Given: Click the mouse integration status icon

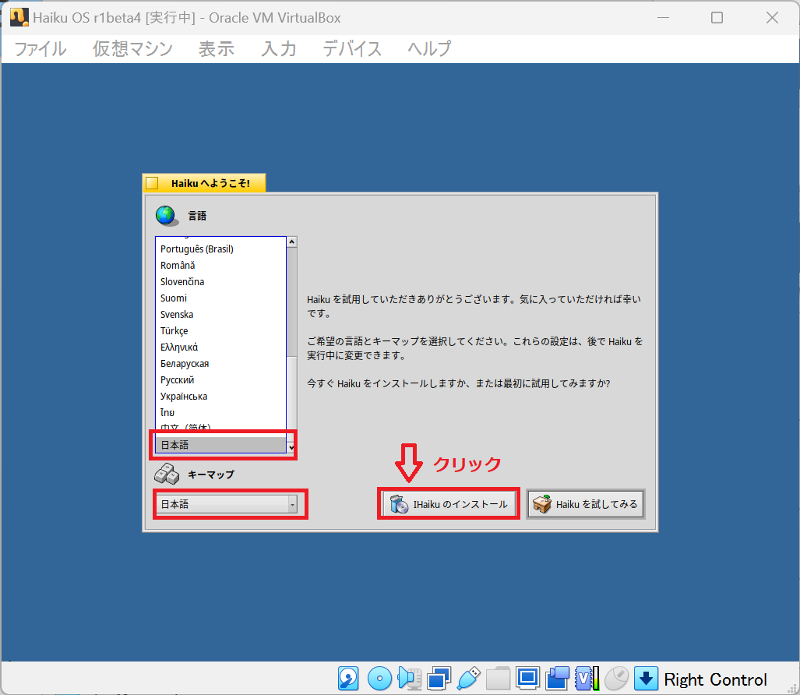Looking at the screenshot, I should [616, 679].
